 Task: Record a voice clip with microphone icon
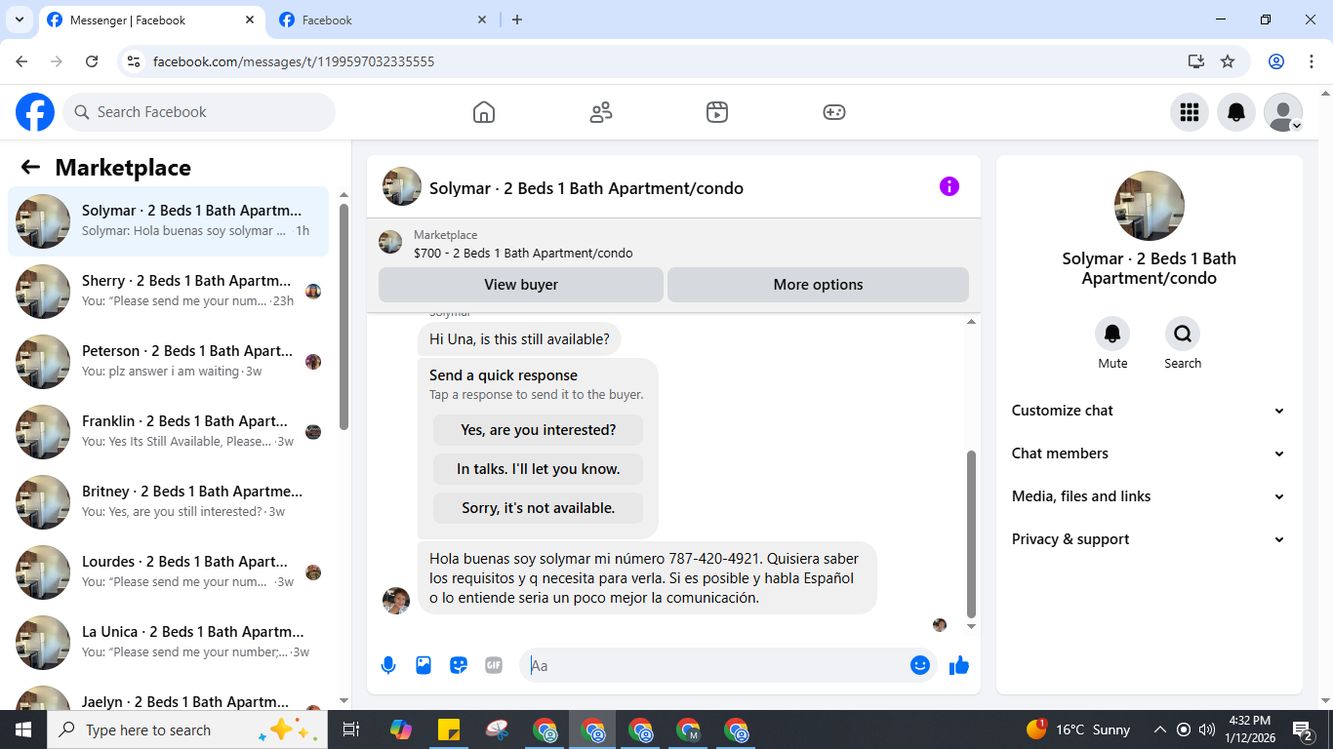click(x=388, y=665)
